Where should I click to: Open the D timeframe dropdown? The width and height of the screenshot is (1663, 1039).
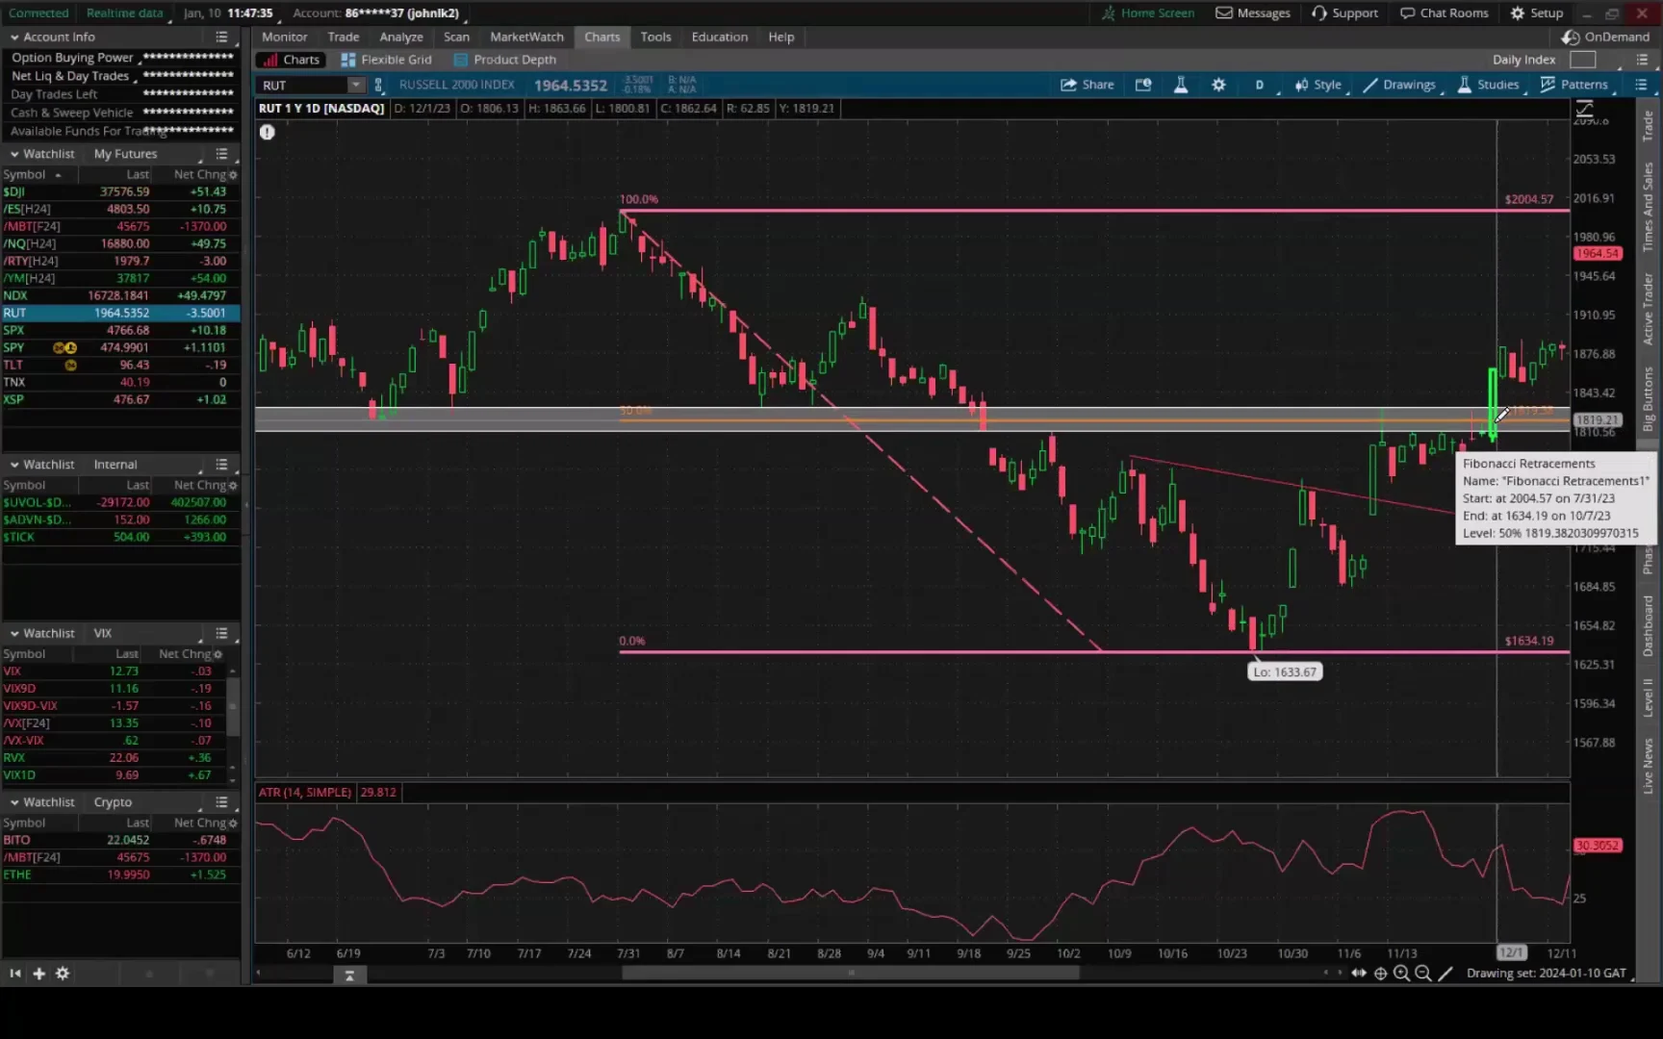tap(1260, 85)
